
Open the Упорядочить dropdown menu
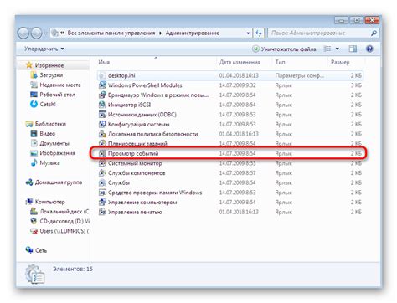[x=44, y=49]
